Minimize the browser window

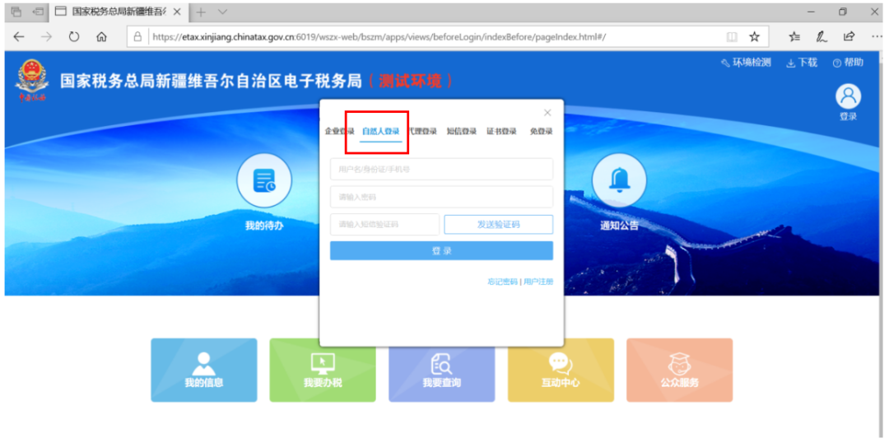[x=811, y=12]
